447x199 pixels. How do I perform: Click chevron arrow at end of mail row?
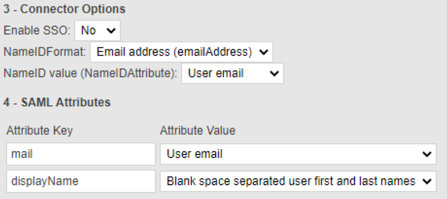[x=426, y=154]
